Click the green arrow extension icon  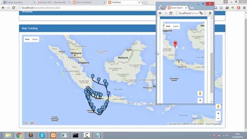[x=233, y=8]
